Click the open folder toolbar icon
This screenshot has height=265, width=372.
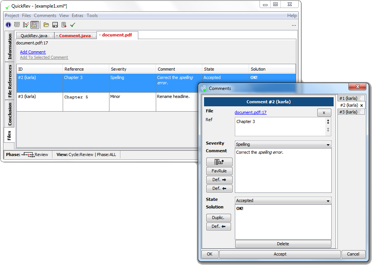(46, 25)
